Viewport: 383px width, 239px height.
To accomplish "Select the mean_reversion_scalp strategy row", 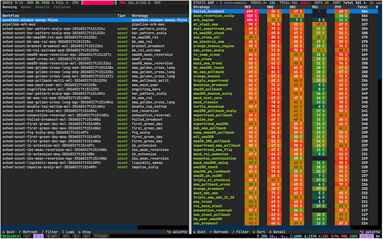I will (x=285, y=16).
